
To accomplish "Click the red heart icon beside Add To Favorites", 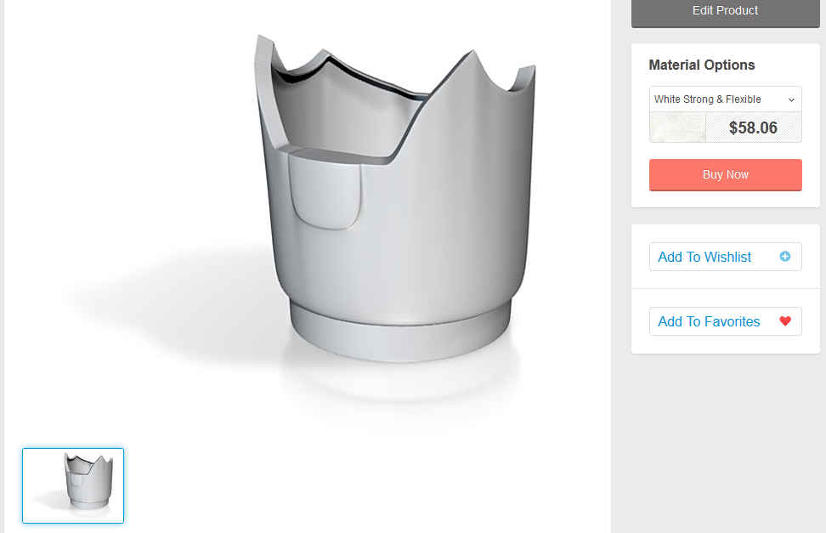I will pos(785,321).
